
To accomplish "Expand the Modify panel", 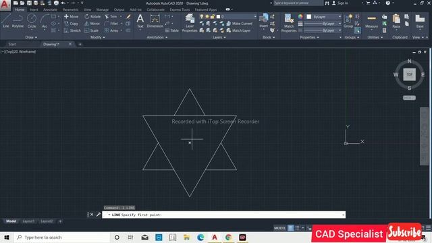I will coord(97,37).
